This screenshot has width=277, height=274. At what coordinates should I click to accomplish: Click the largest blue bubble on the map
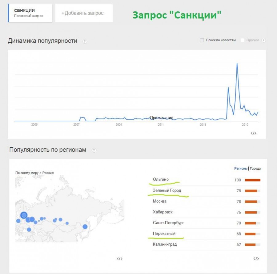[24, 215]
